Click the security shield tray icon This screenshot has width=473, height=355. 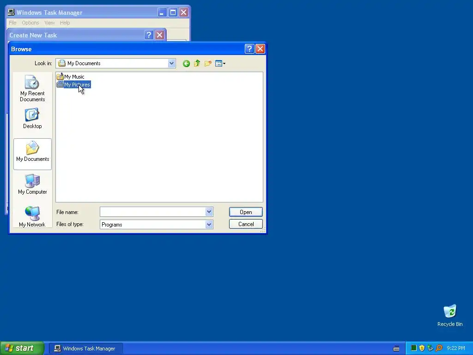coord(422,348)
